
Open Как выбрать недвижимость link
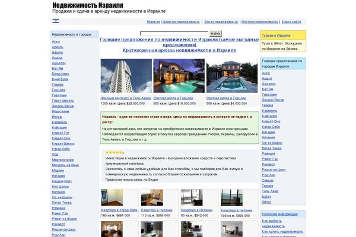[x=273, y=223]
